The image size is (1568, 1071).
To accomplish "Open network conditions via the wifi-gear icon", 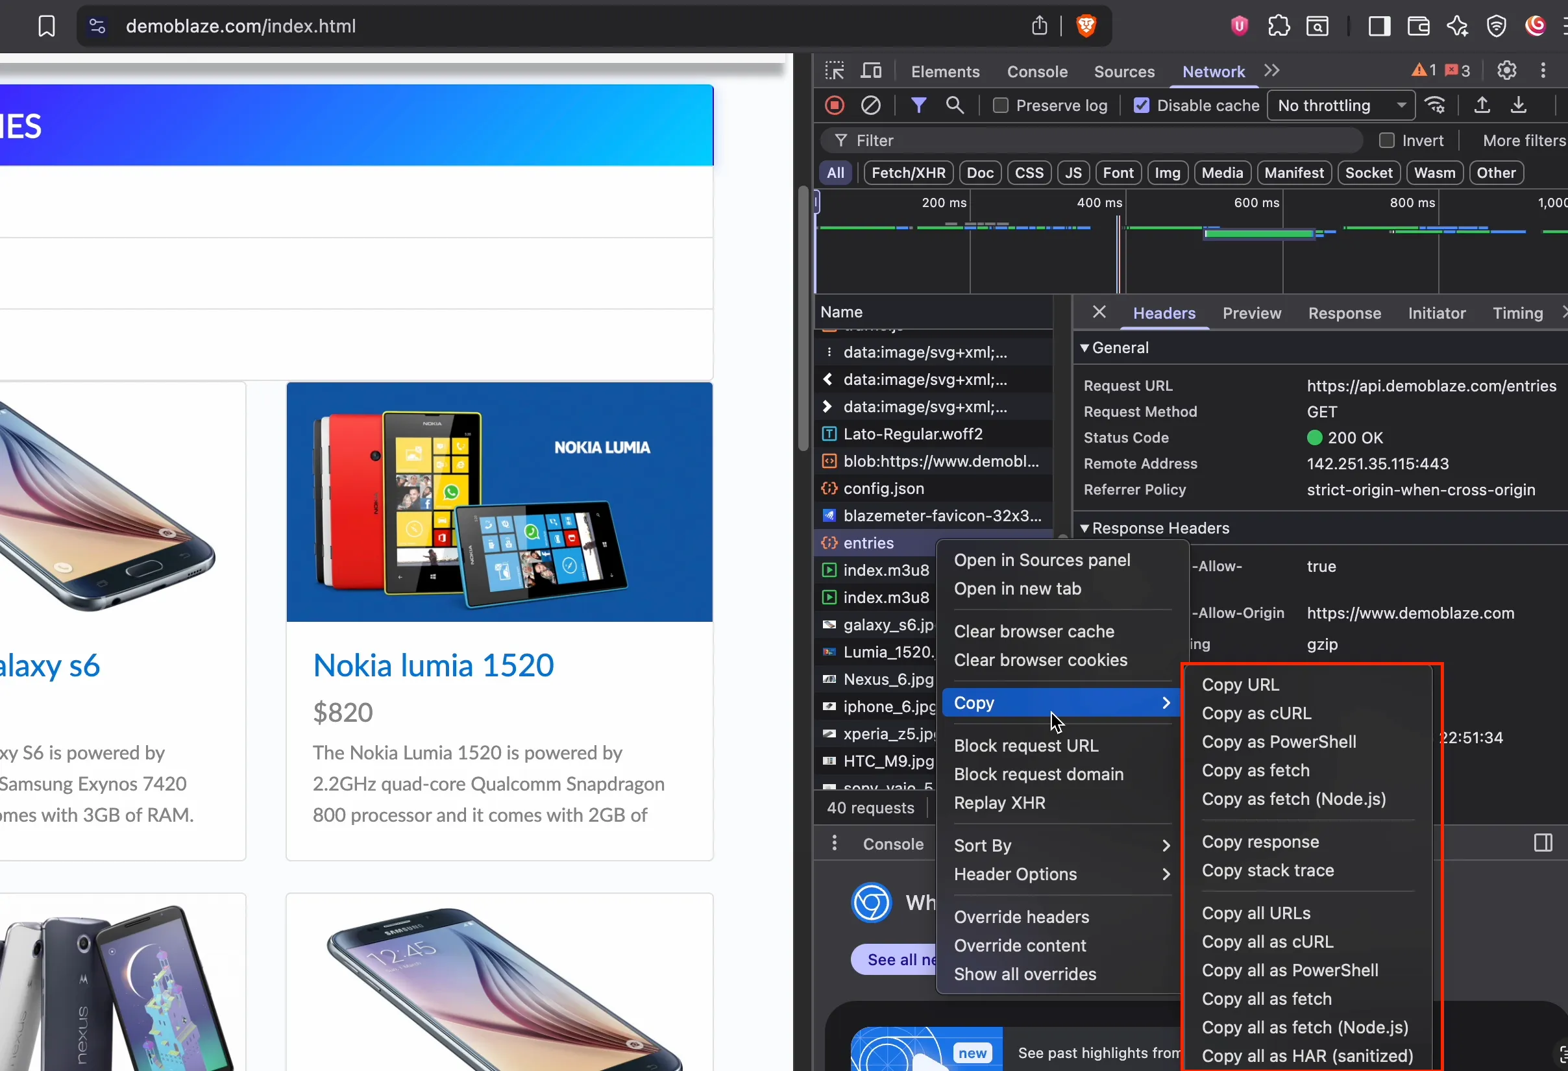I will (x=1435, y=105).
